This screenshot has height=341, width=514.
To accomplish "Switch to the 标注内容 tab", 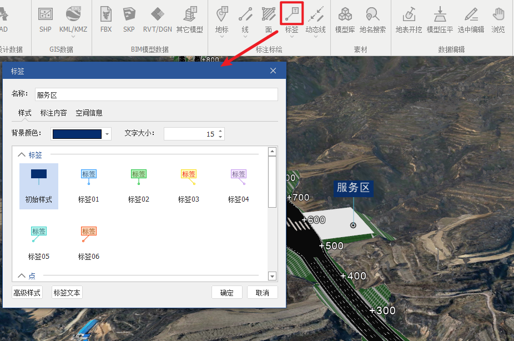I will pos(53,113).
